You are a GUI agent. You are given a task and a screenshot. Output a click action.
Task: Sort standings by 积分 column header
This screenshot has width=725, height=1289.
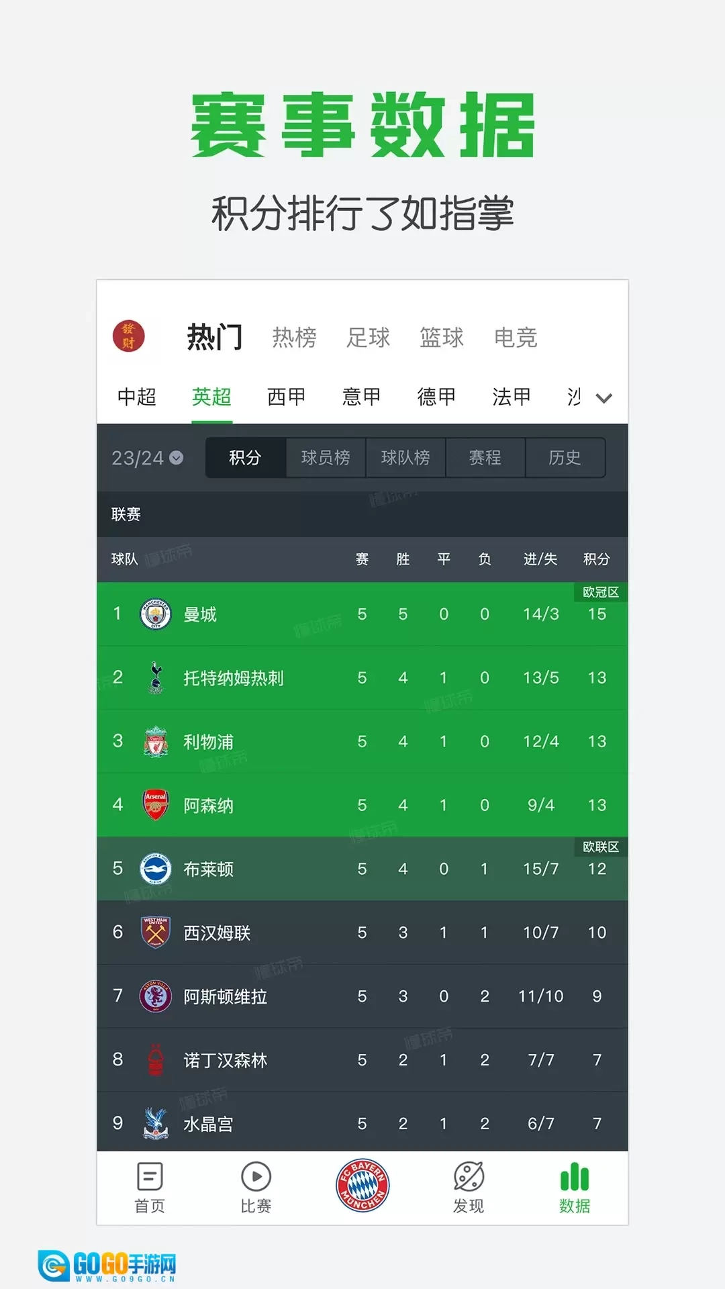596,559
